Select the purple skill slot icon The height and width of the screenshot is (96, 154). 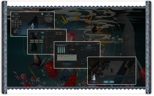(18, 32)
